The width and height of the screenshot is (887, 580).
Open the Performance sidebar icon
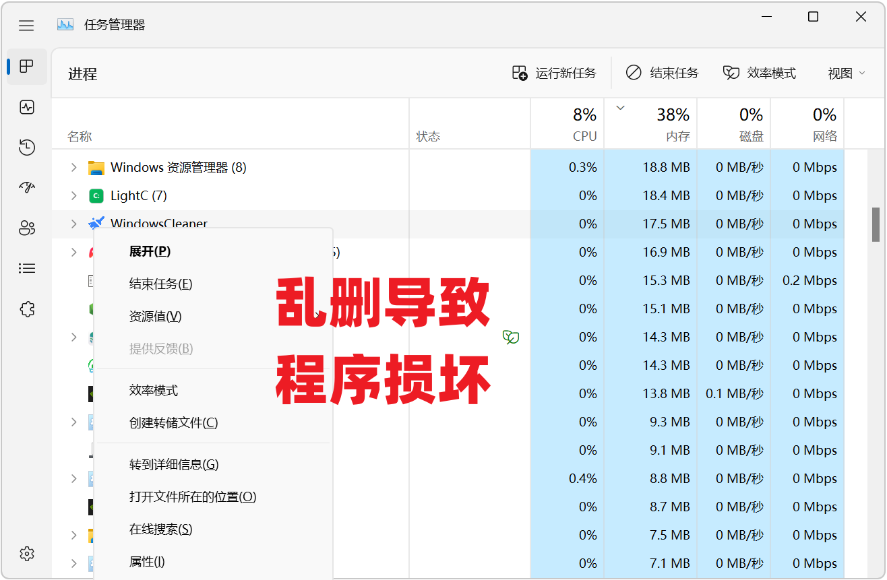(x=27, y=107)
